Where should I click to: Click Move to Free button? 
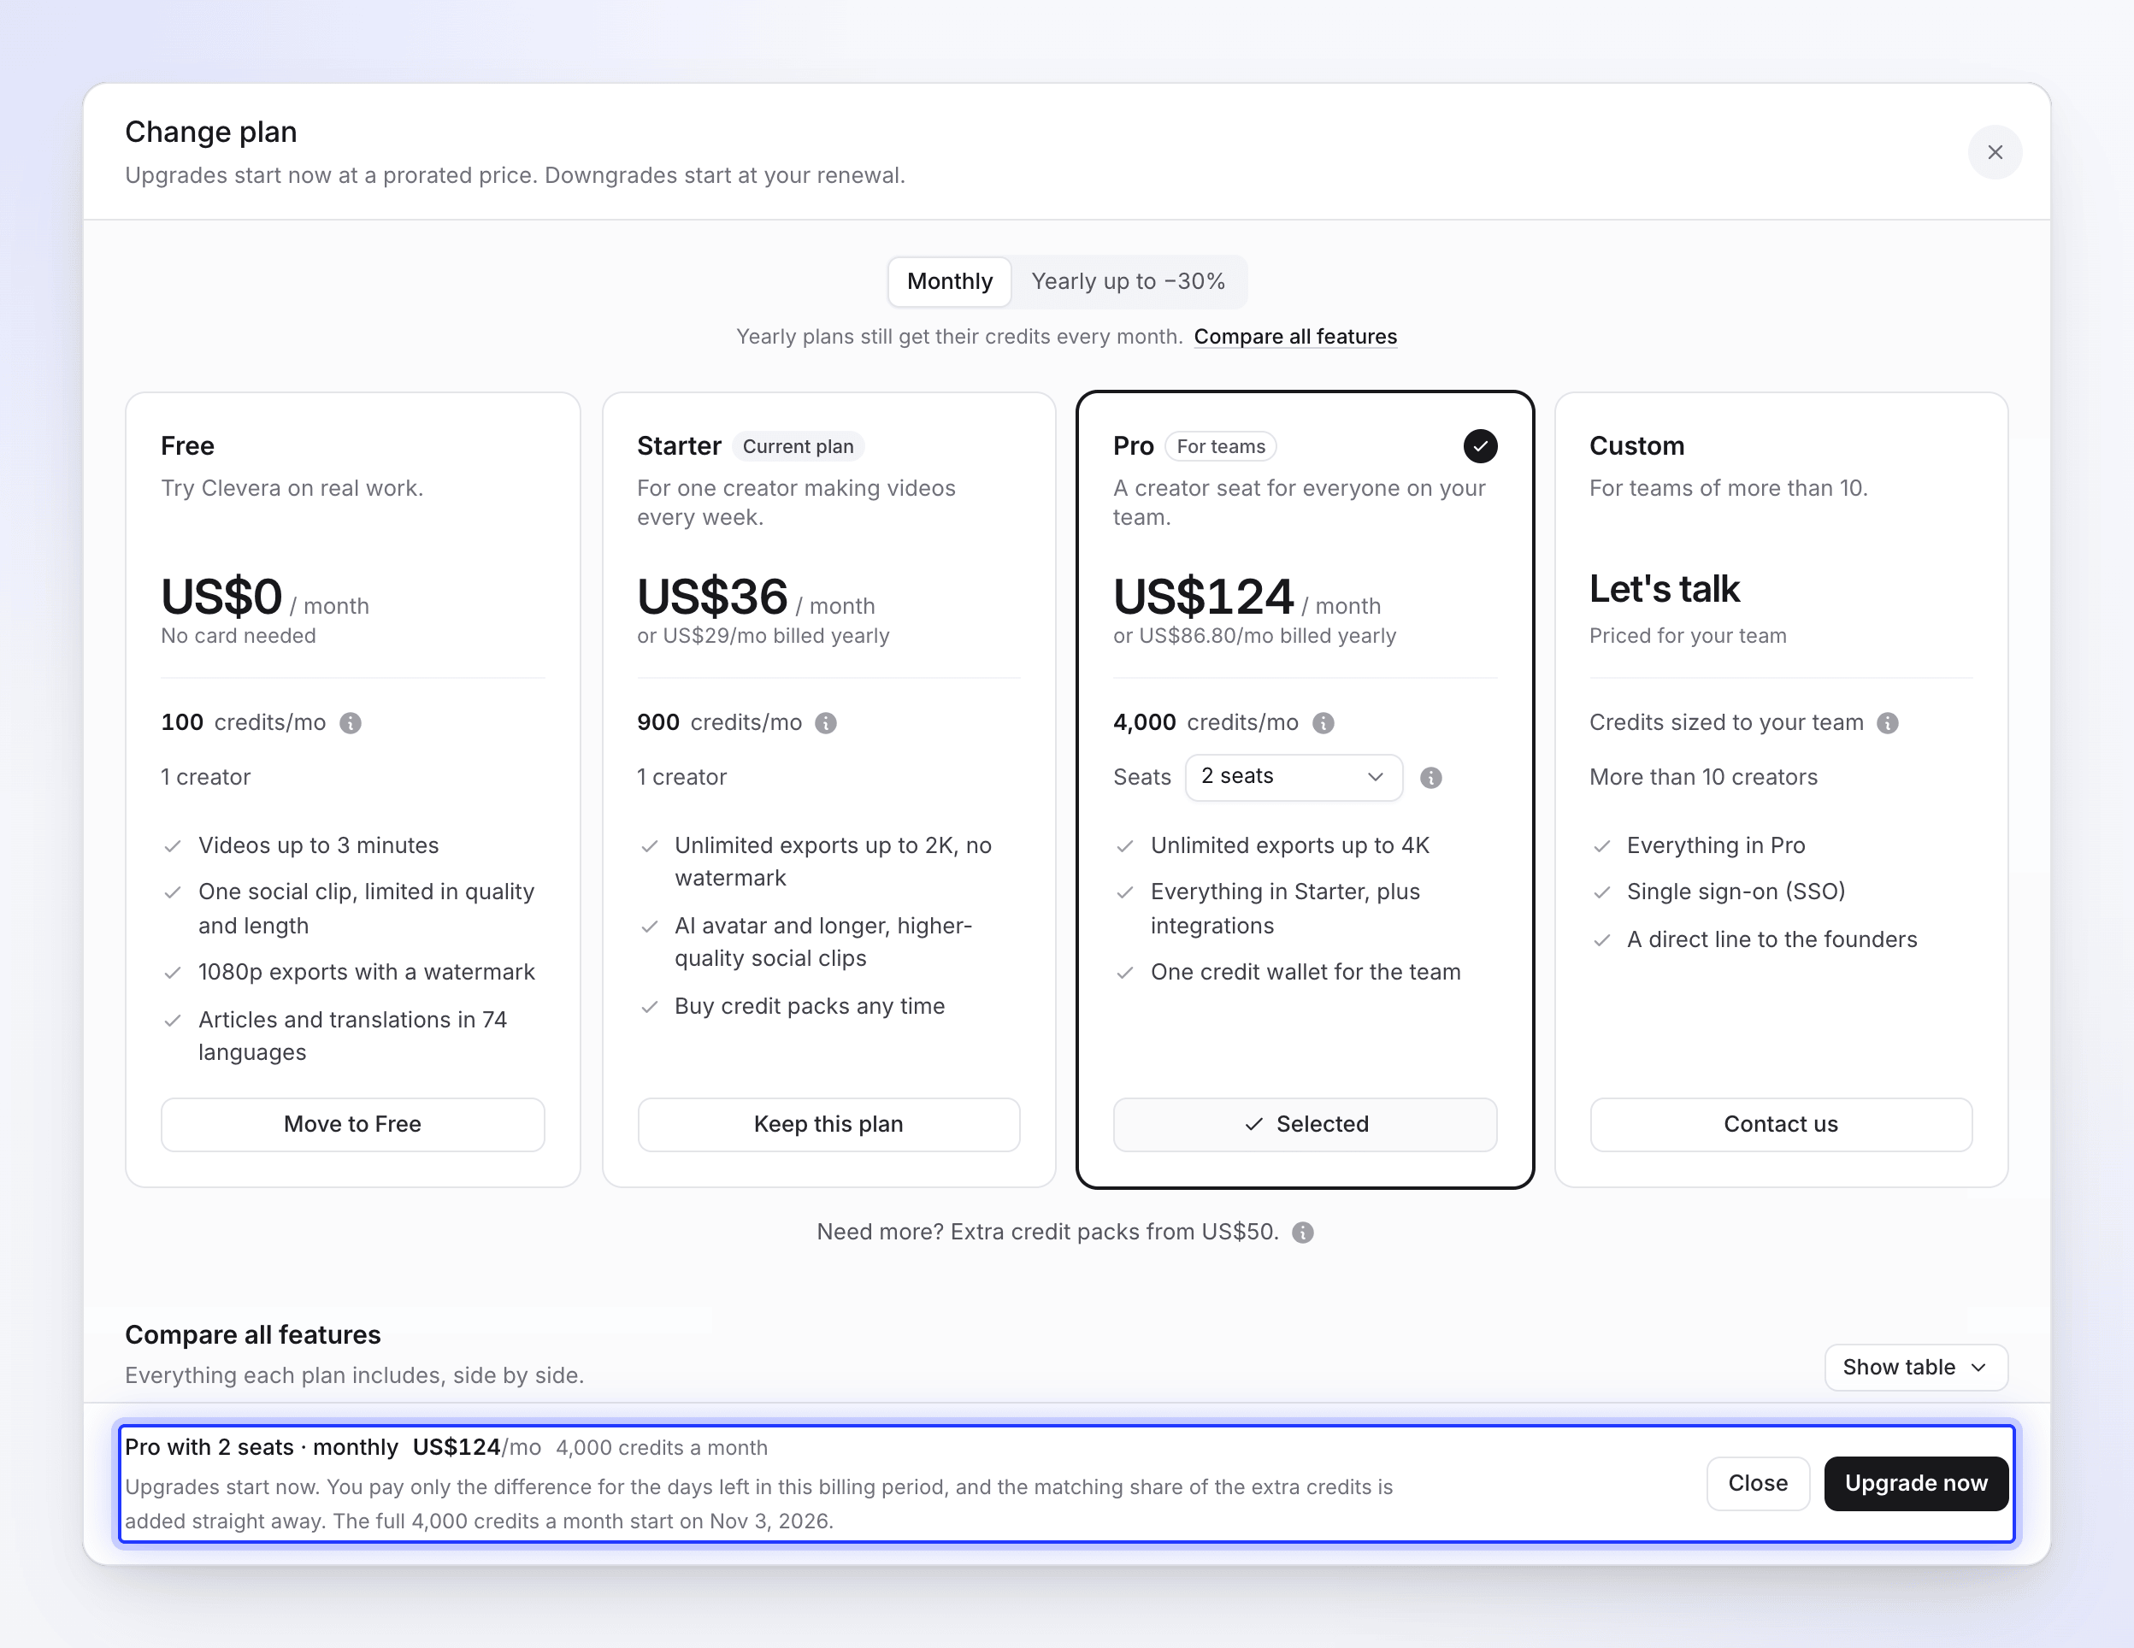click(x=353, y=1124)
